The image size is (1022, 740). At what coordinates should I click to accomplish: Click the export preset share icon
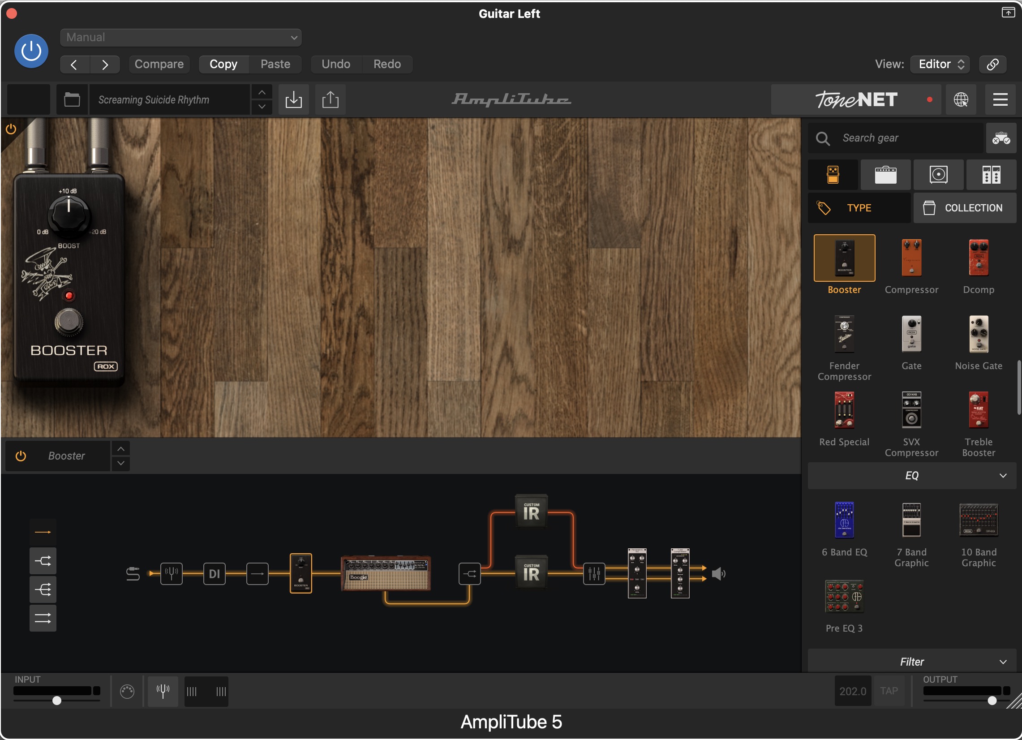pos(331,99)
